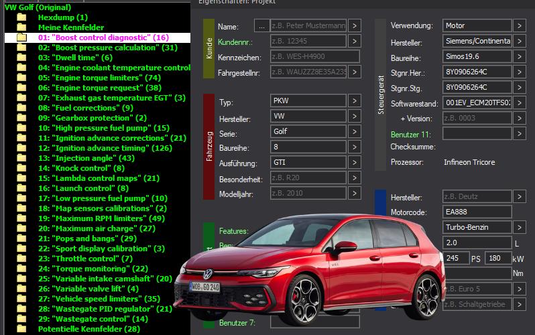Click the folder icon next to Meine Kennfelder
This screenshot has width=535, height=335.
click(x=21, y=27)
